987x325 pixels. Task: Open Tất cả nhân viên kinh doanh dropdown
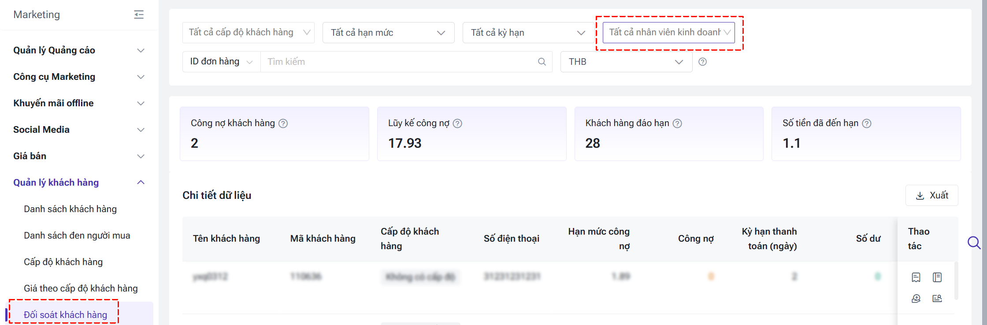(668, 33)
